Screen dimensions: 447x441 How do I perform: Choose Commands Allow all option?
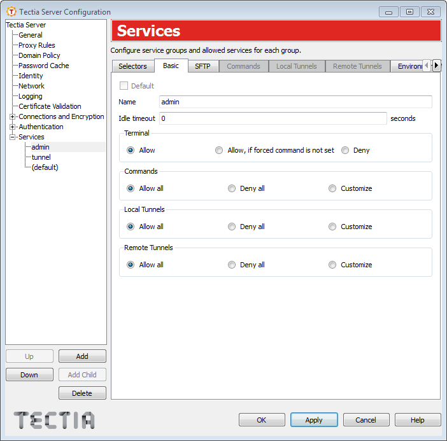click(x=131, y=188)
